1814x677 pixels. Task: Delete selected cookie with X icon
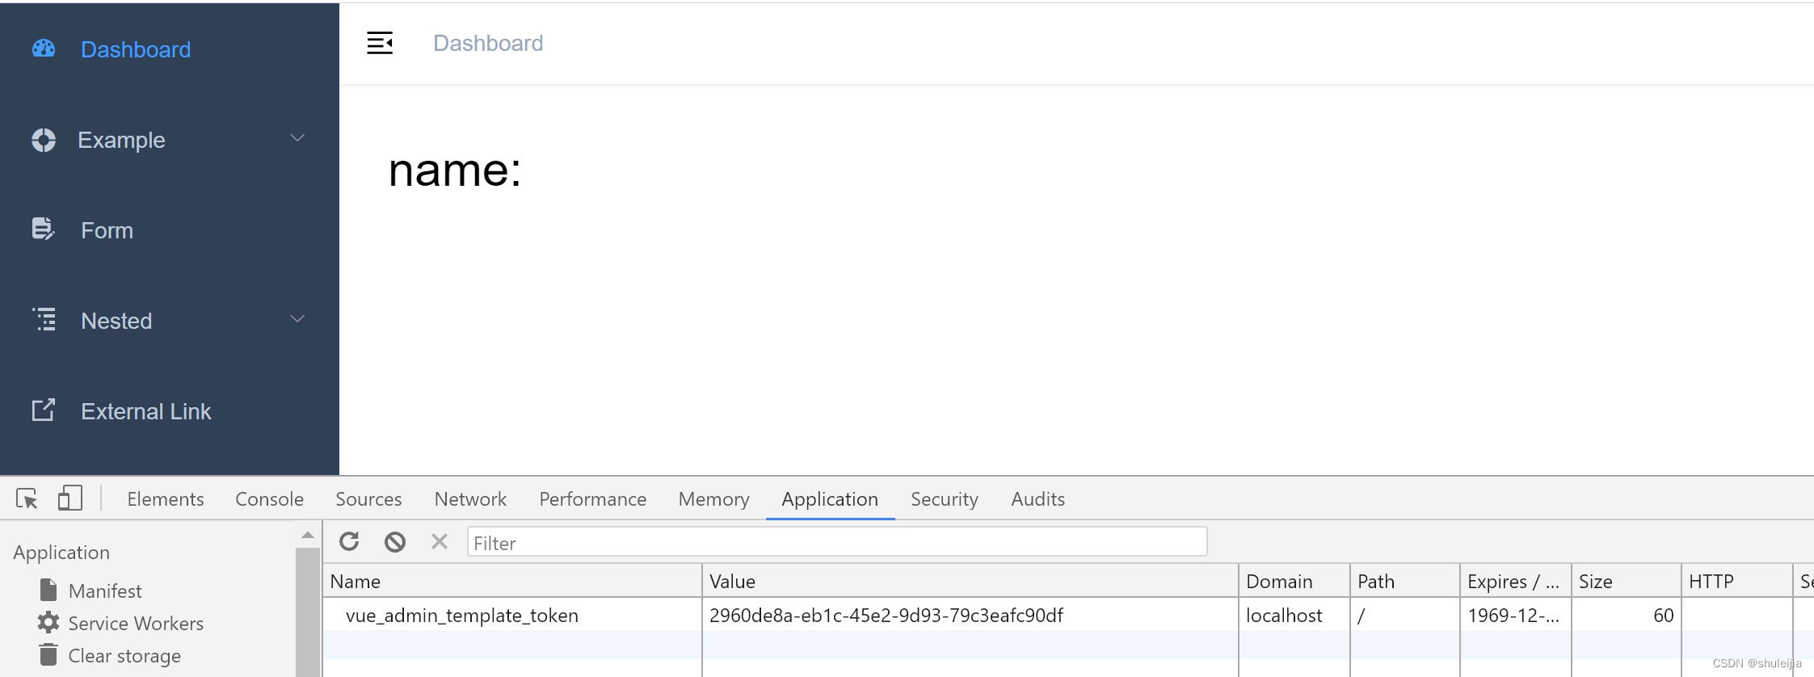(440, 541)
